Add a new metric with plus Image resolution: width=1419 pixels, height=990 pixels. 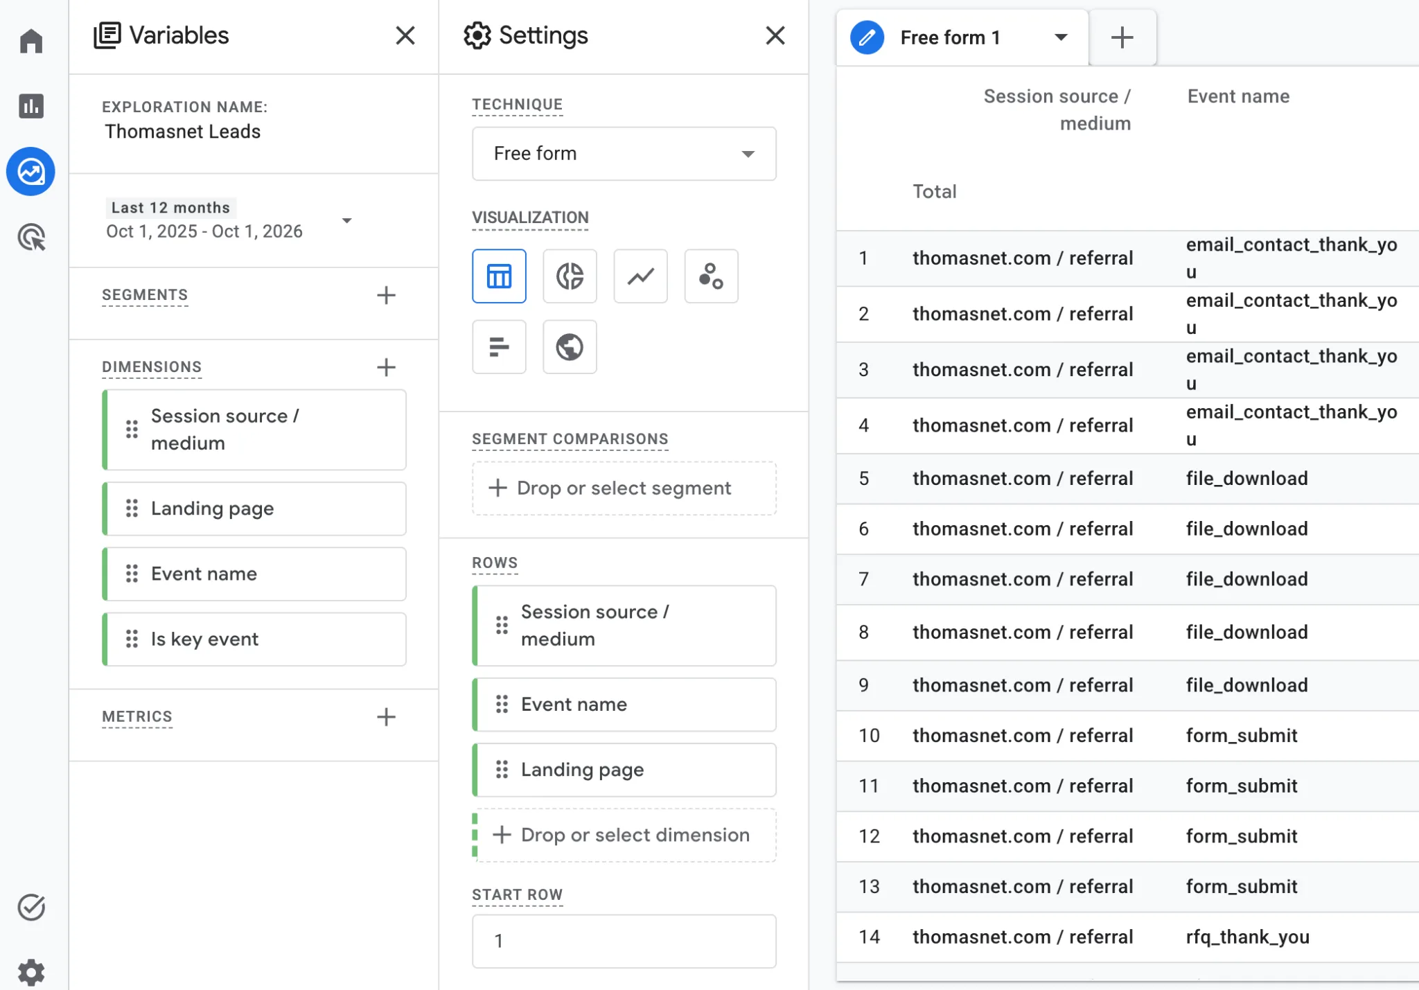click(386, 716)
